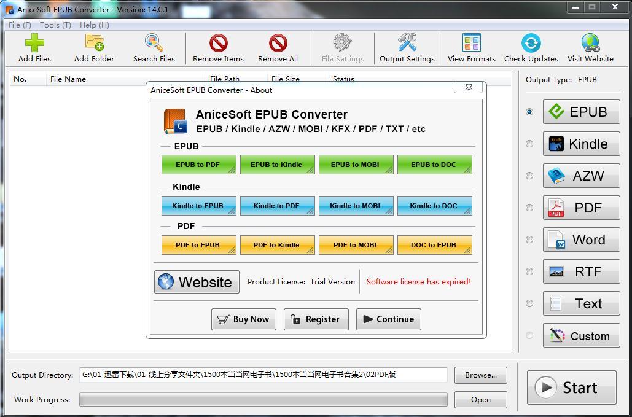Select the PDF radio button
The height and width of the screenshot is (417, 632).
[x=529, y=208]
